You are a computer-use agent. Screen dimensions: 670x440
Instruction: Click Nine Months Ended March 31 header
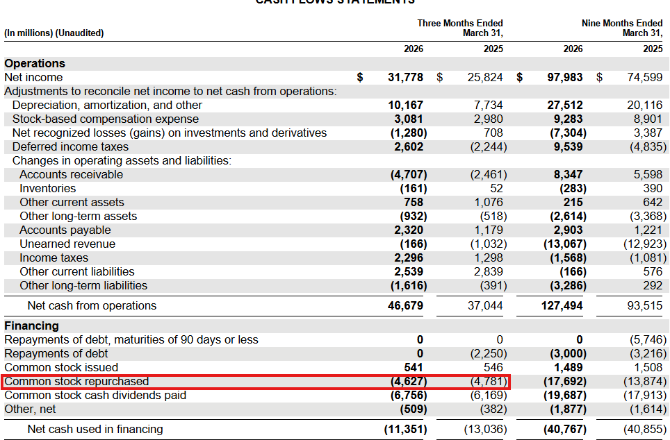[622, 28]
